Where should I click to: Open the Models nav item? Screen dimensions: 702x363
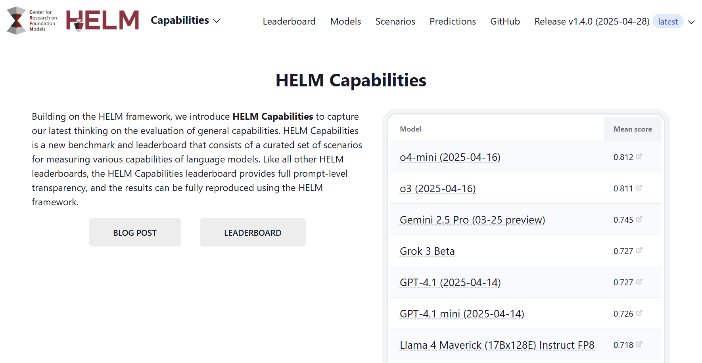tap(345, 21)
